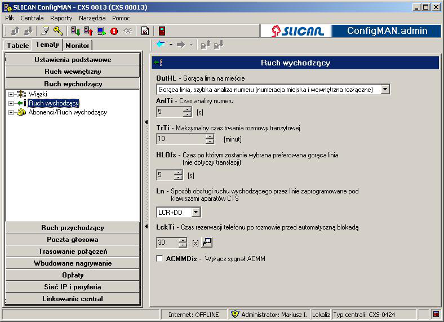Click the table icon next to LckTi field
444x322 pixels.
coord(207,242)
